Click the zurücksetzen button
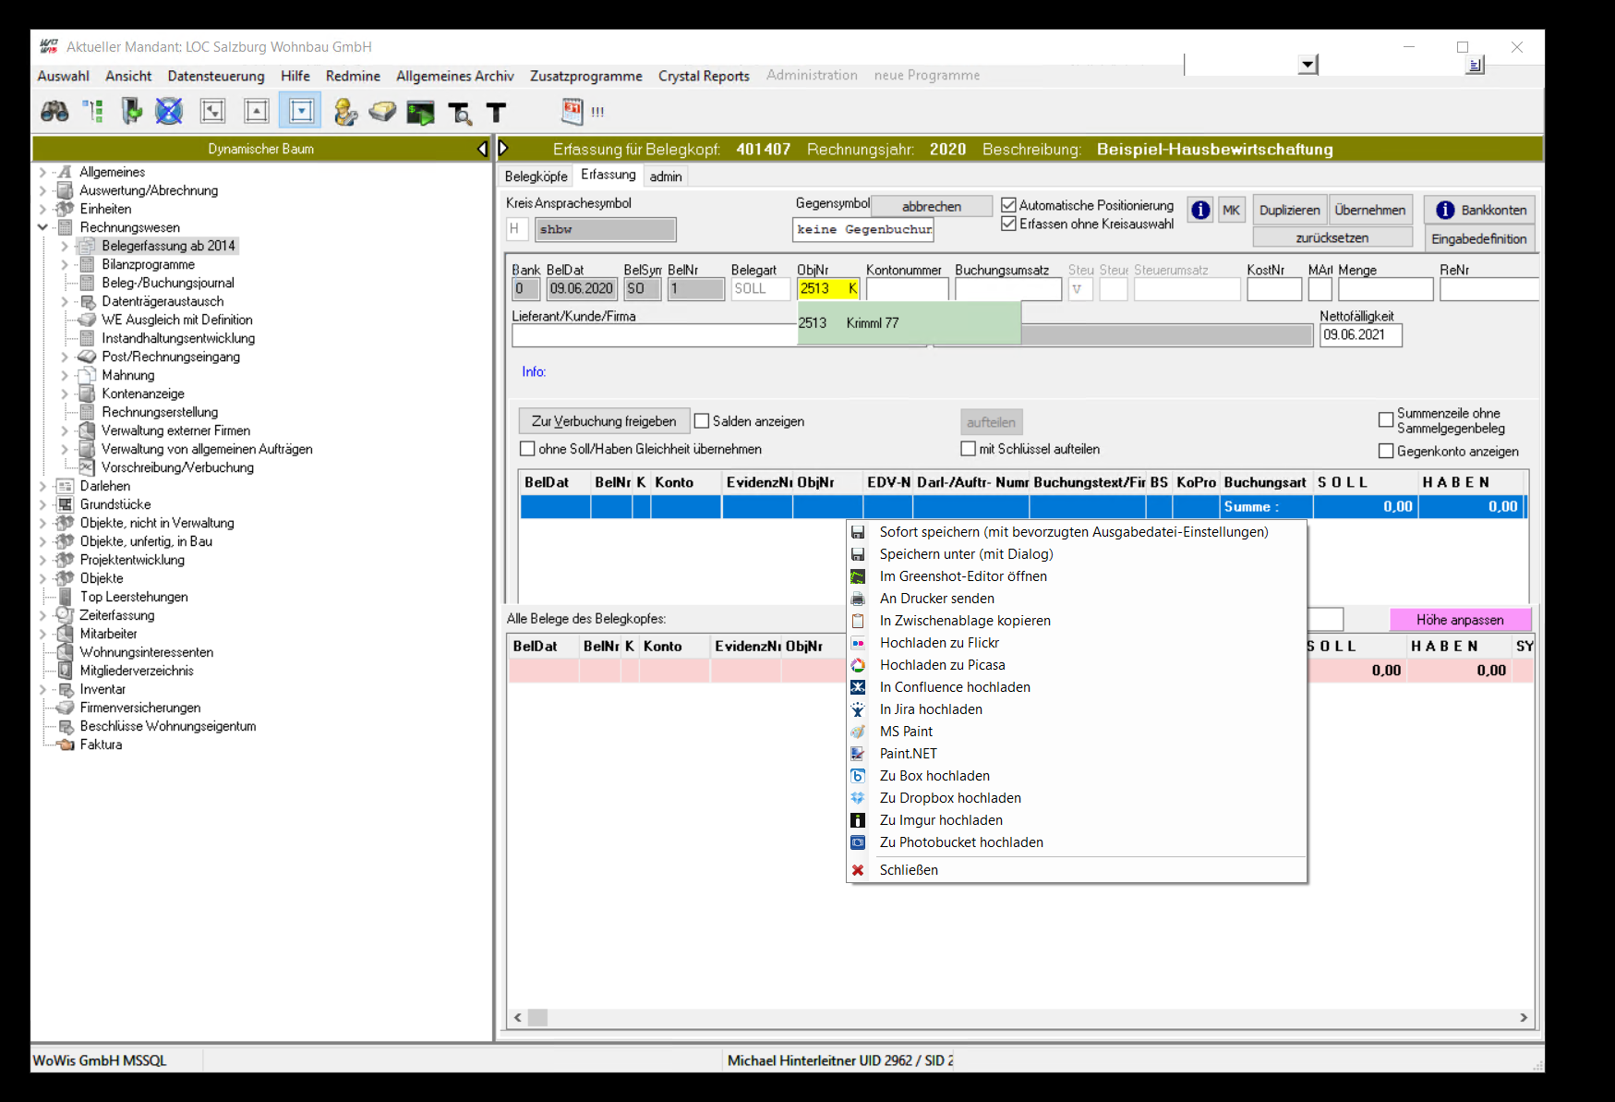 coord(1332,237)
